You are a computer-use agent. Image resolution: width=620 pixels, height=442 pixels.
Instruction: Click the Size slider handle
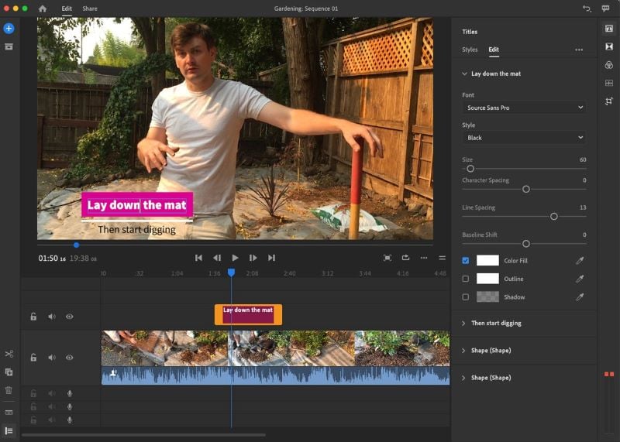click(x=470, y=169)
